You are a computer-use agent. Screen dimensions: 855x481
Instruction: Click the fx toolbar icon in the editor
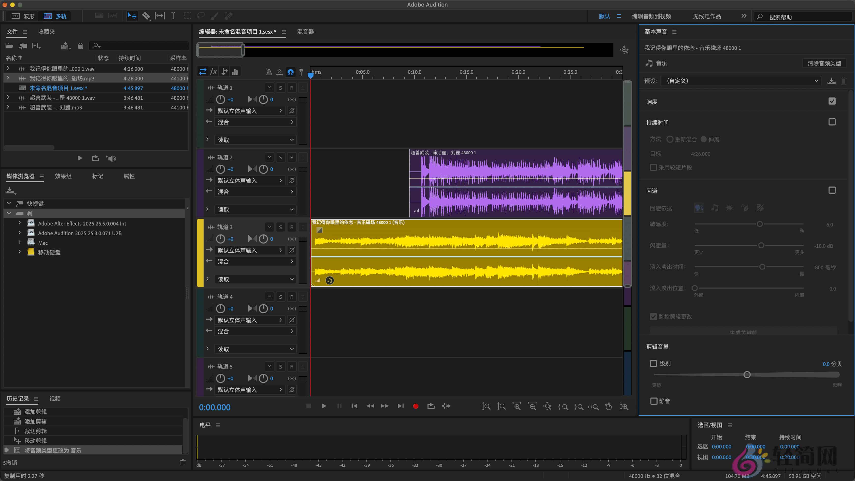pos(213,71)
